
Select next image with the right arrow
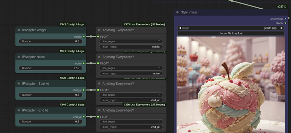[282, 28]
